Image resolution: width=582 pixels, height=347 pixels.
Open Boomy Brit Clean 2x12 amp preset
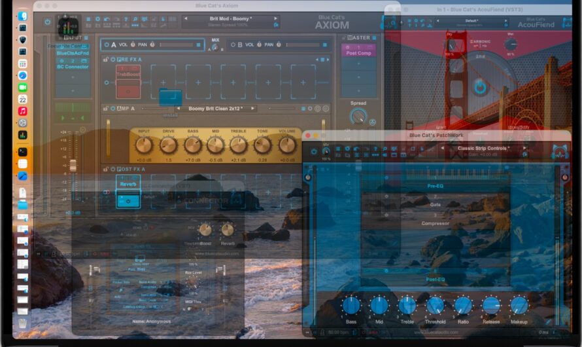(x=215, y=109)
